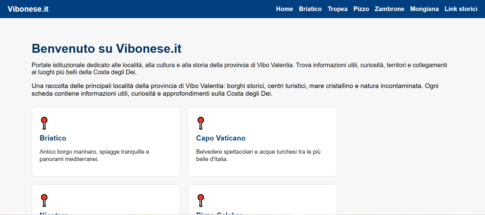The image size is (485, 215).
Task: Select Tropea in the navigation bar
Action: 337,9
